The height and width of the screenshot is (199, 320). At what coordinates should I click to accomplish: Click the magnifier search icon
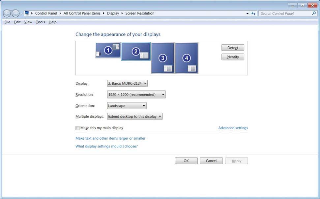tap(314, 13)
